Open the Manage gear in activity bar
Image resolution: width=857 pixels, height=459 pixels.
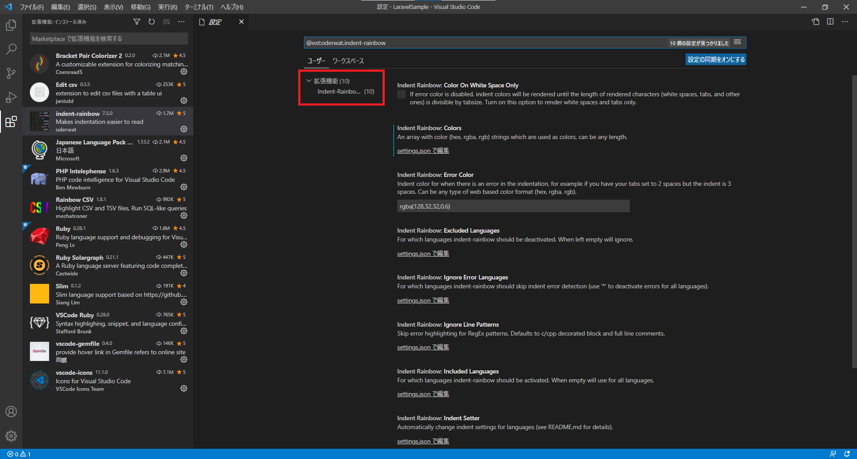click(11, 436)
